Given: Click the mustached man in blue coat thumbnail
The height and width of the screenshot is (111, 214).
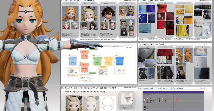Looking at the screenshot, I should coord(131,11).
